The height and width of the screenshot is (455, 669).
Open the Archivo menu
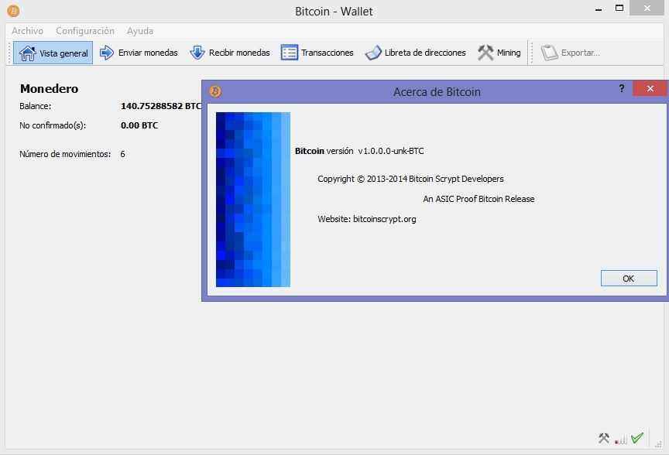pyautogui.click(x=27, y=31)
